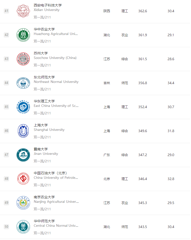
Task: Open the Shanghai University English name link
Action: [x=49, y=130]
